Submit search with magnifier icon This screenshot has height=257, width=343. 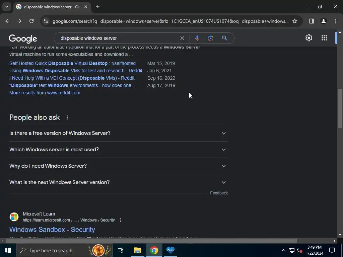click(x=224, y=38)
